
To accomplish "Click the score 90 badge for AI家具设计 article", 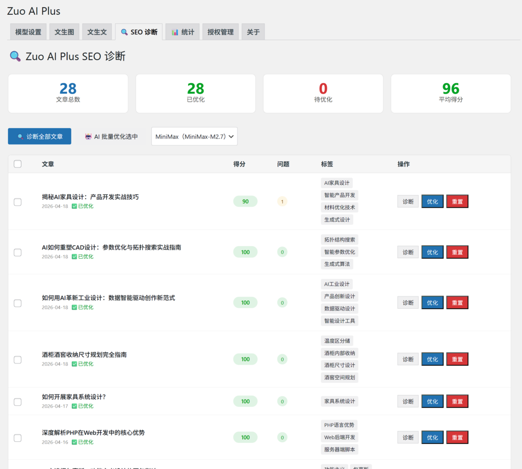I will click(x=245, y=202).
